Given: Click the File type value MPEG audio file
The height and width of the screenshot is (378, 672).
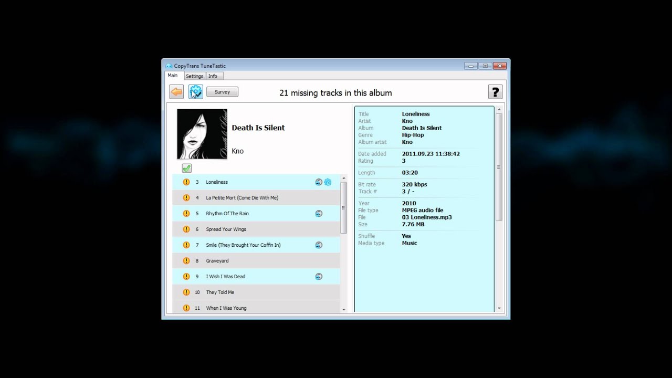Looking at the screenshot, I should (x=423, y=211).
